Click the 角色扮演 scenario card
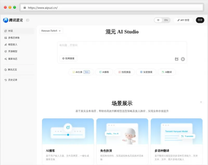 (122, 141)
